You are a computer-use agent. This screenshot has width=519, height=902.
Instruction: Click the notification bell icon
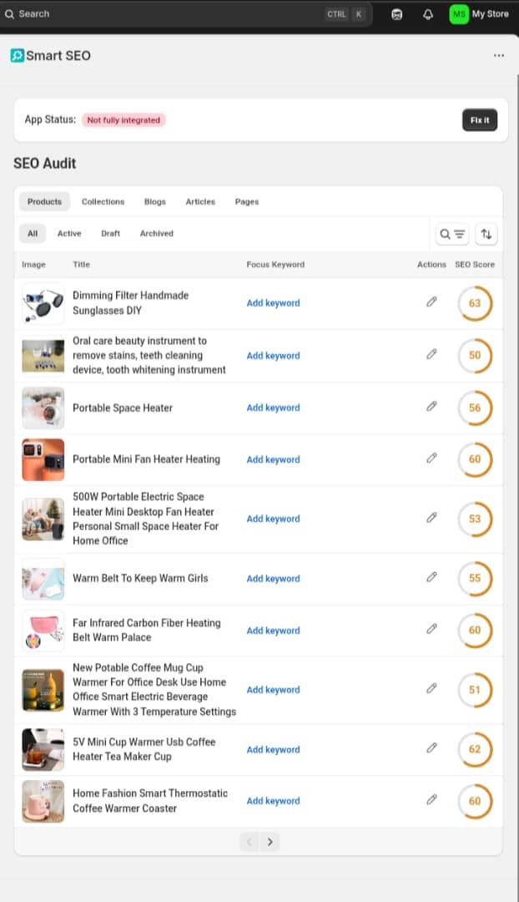(x=428, y=14)
